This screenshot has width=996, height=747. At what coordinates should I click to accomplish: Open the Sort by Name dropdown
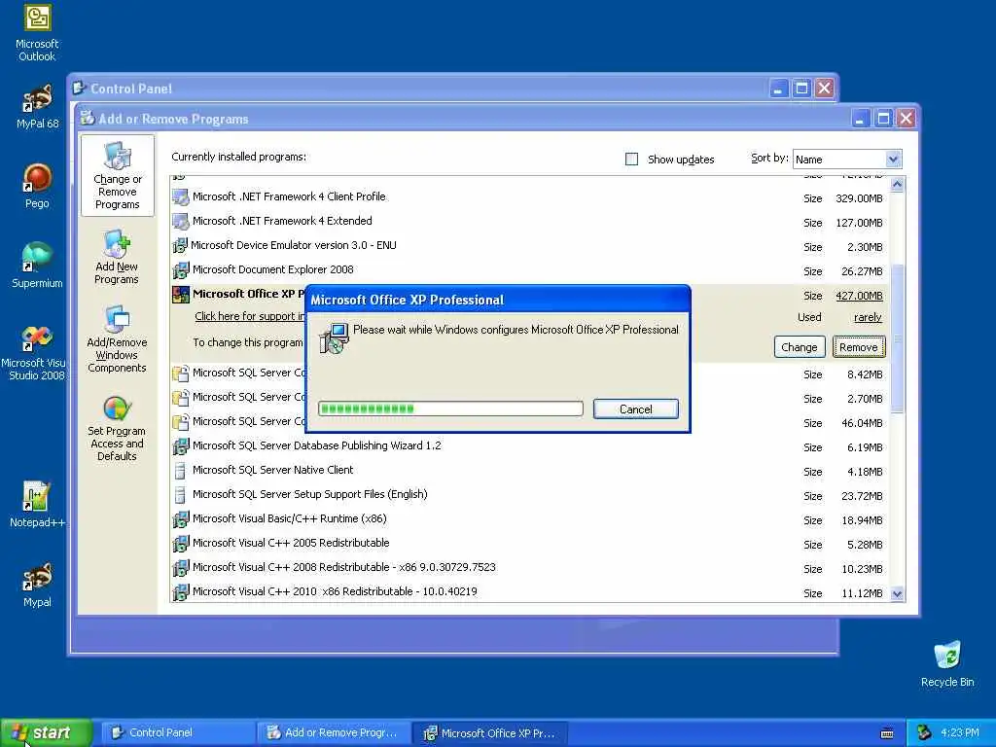(x=893, y=159)
